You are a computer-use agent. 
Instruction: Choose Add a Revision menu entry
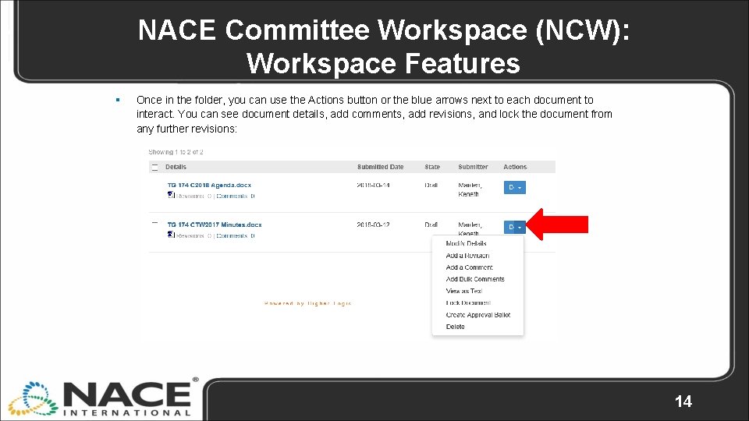click(467, 256)
